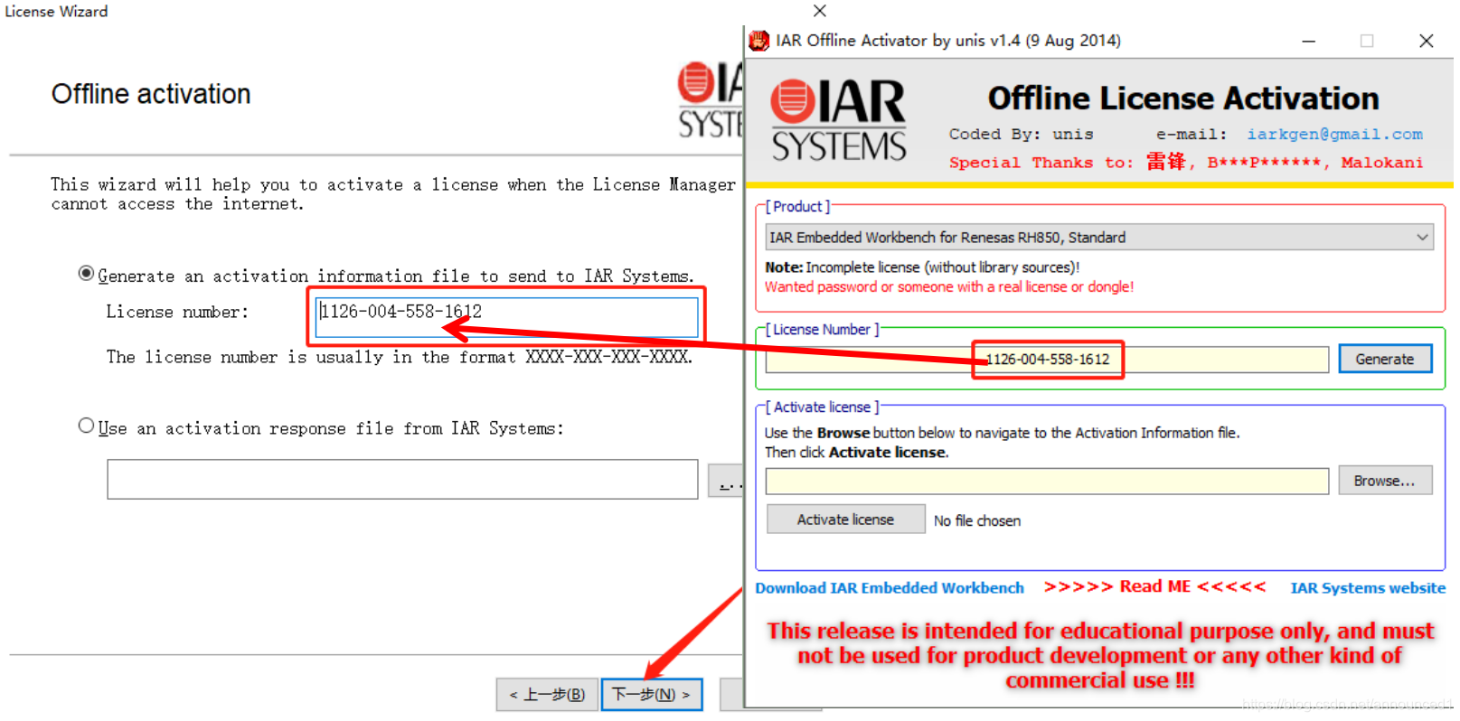
Task: Click iarkgen@gmail.com email link
Action: [1334, 134]
